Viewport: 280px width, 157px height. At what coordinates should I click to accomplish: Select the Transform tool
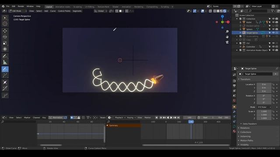5,49
